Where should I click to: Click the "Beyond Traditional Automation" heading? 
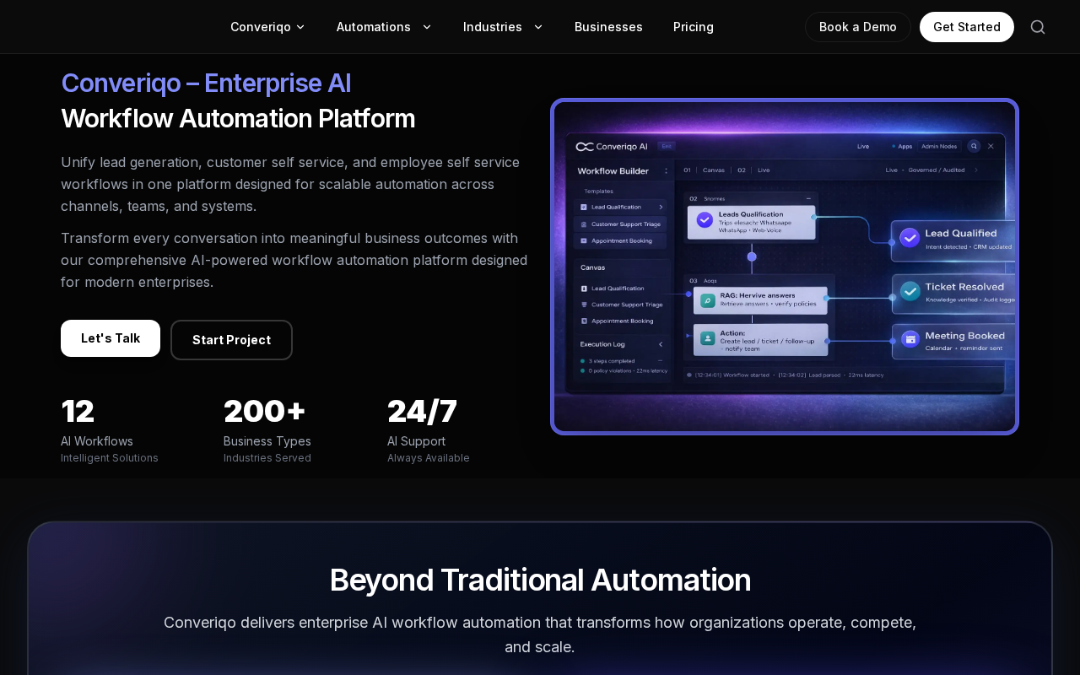pos(540,580)
